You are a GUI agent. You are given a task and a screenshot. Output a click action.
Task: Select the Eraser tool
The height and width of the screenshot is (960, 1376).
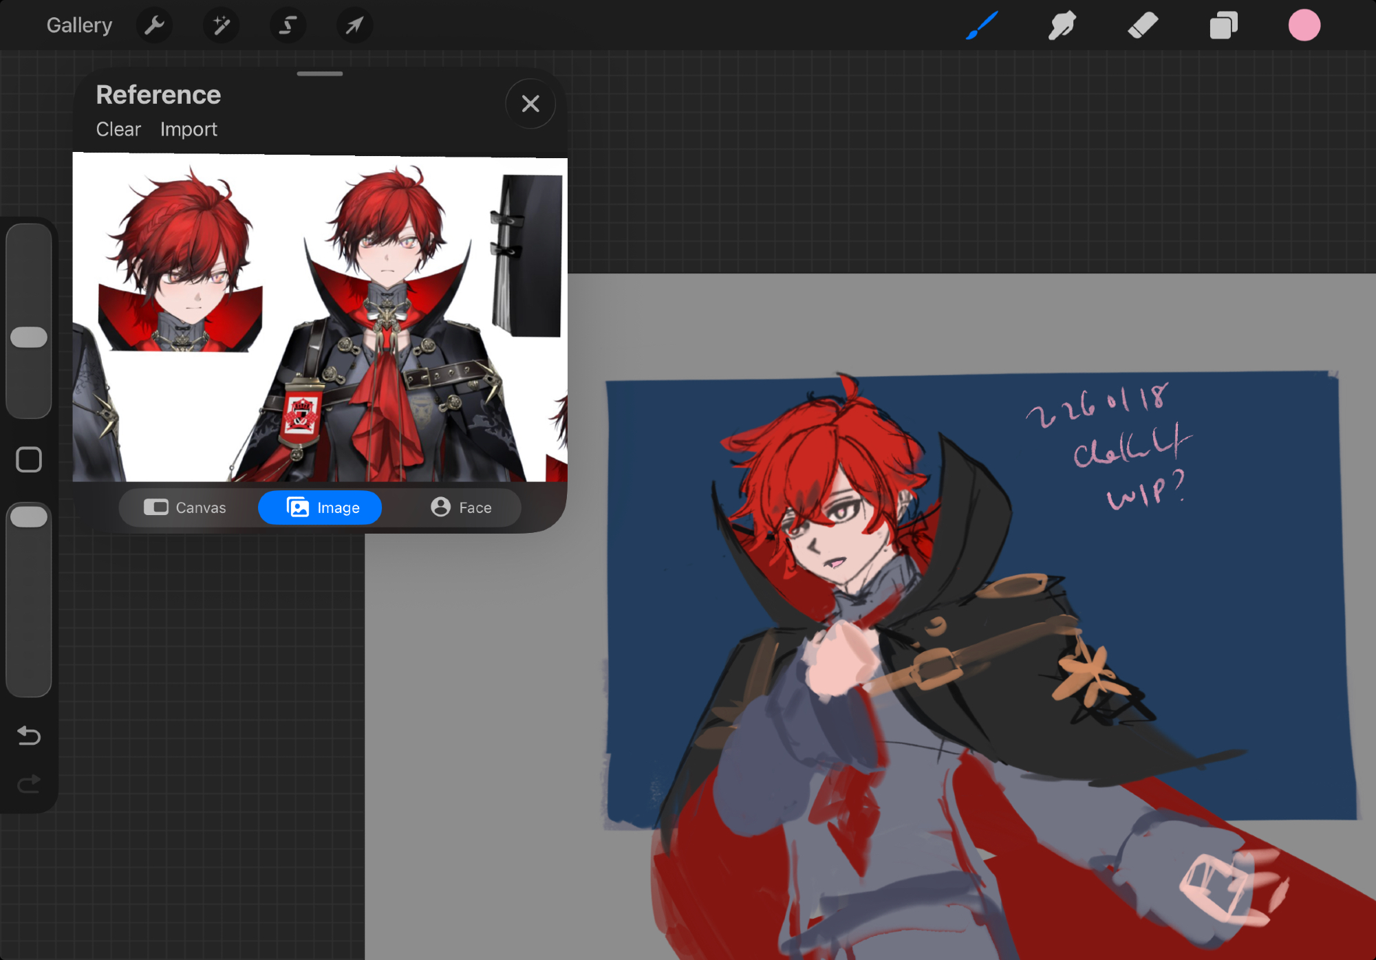(1143, 25)
